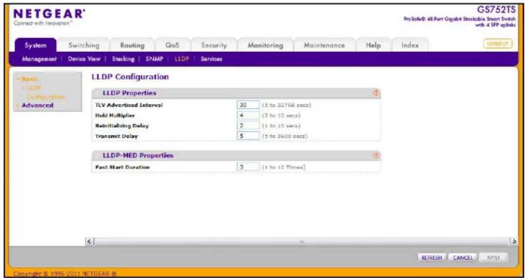Viewport: 525px width, 278px height.
Task: Click the copyright notice in footer
Action: coord(65,274)
